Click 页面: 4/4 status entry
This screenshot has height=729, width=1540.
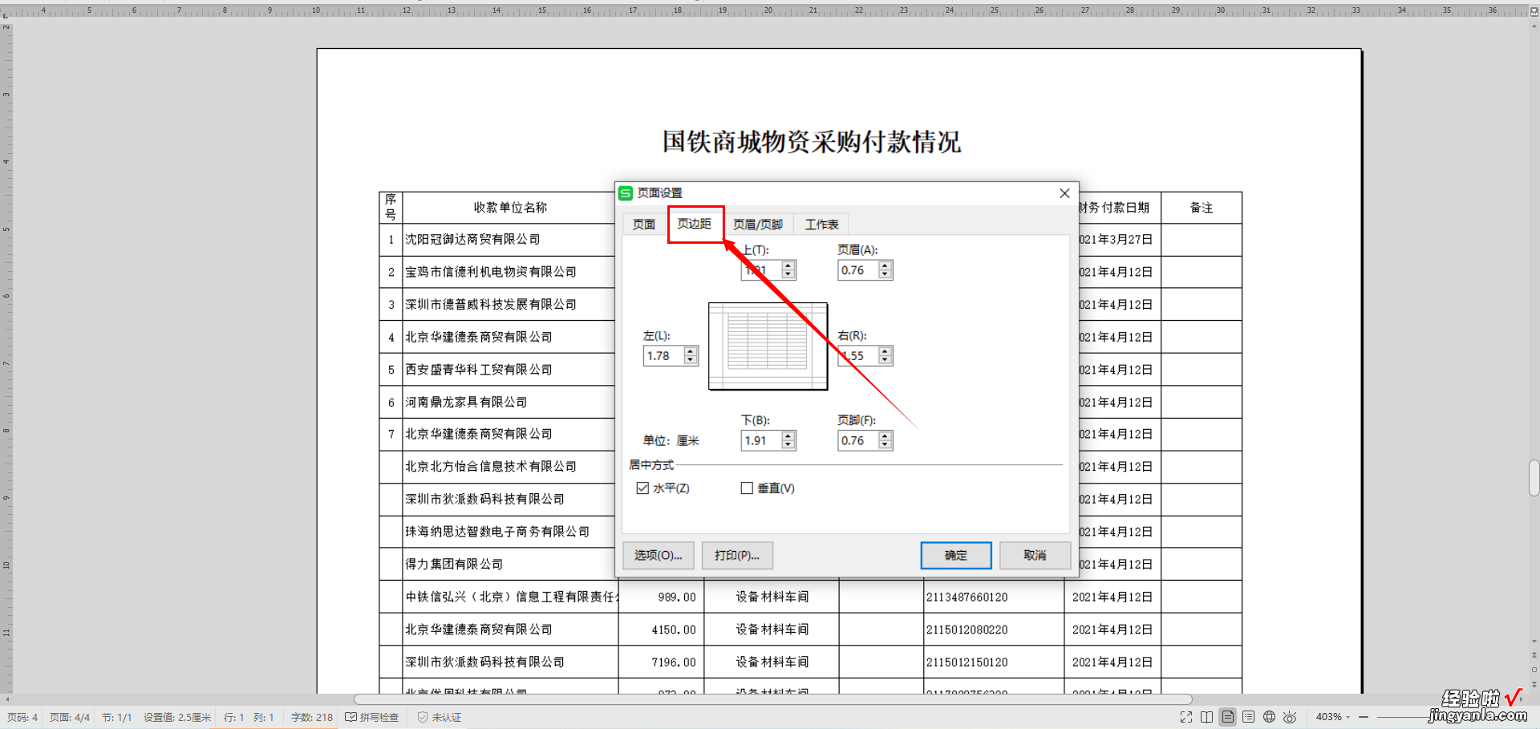click(70, 717)
